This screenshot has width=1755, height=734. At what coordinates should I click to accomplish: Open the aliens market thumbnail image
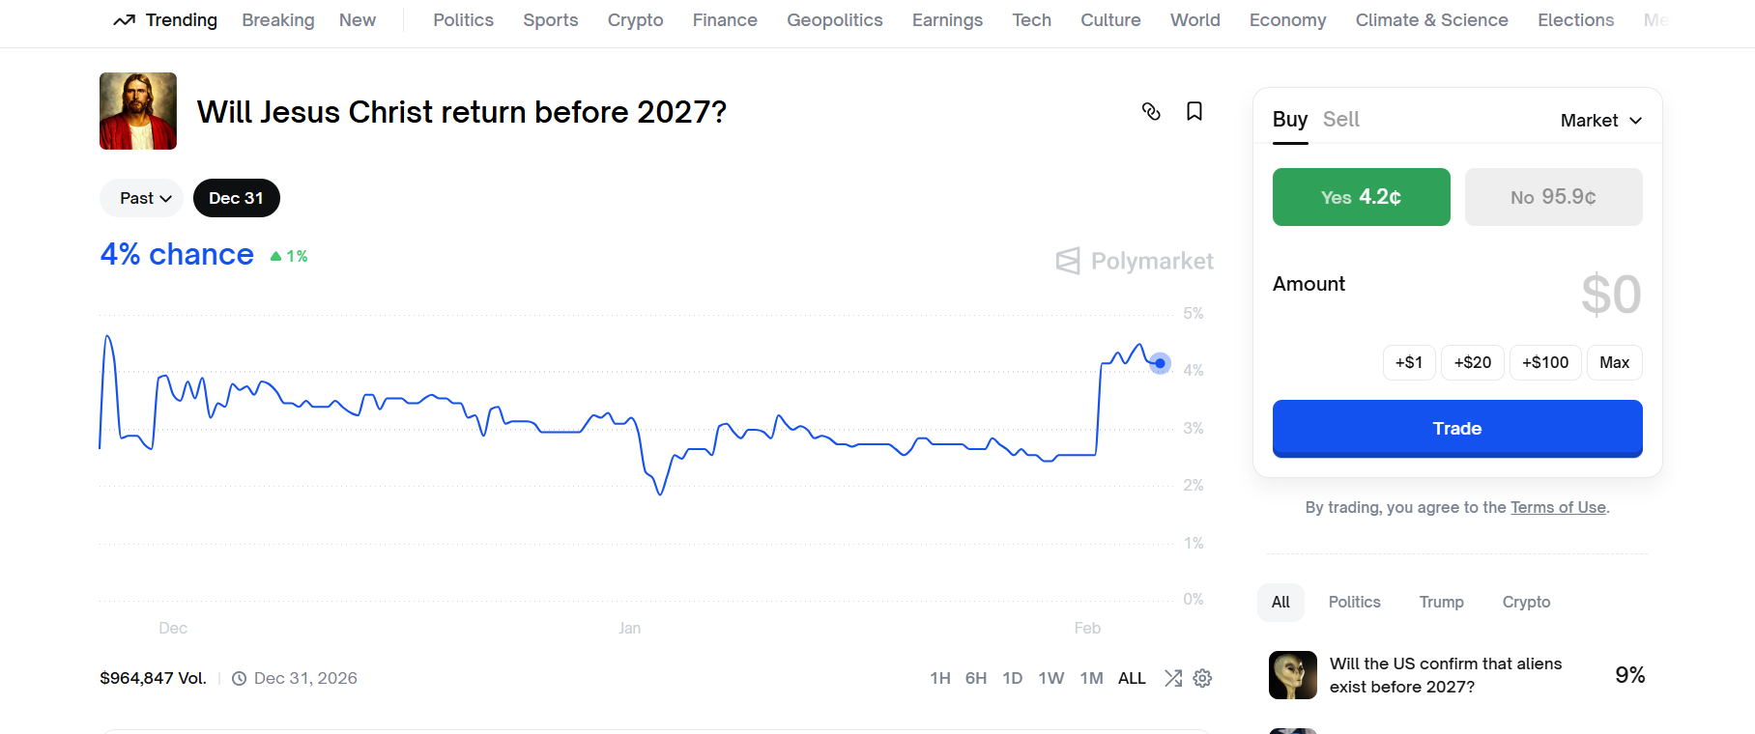pyautogui.click(x=1293, y=675)
